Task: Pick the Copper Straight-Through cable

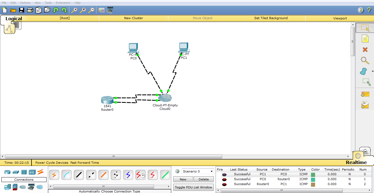Action: (79, 175)
